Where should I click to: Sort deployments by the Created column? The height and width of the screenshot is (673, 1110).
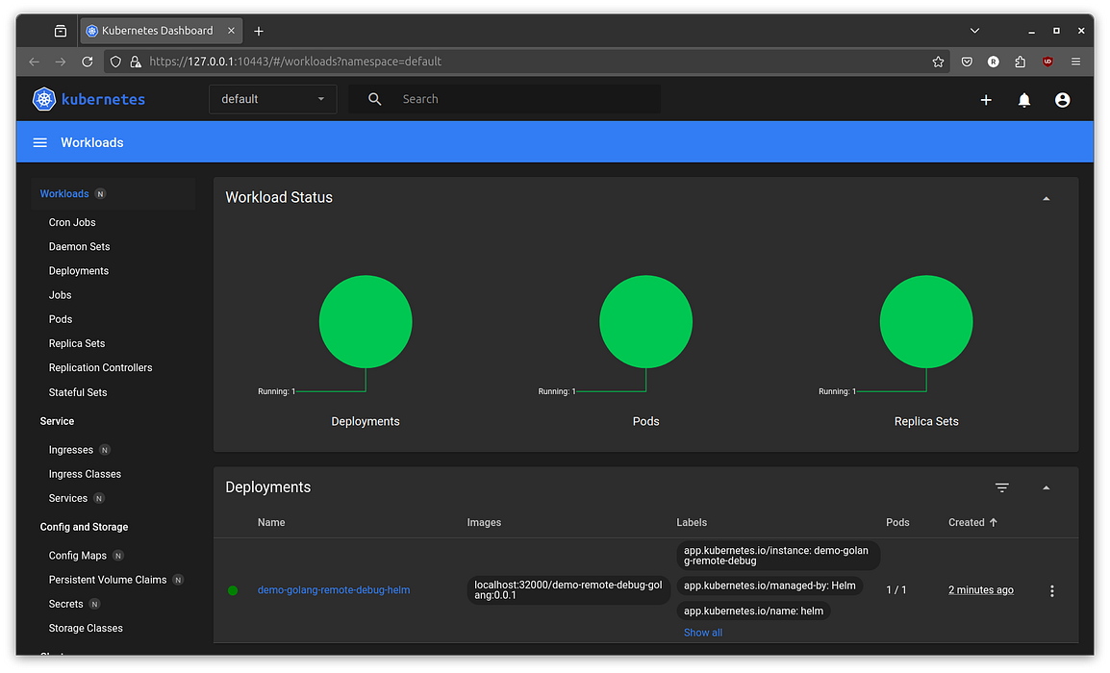[971, 522]
